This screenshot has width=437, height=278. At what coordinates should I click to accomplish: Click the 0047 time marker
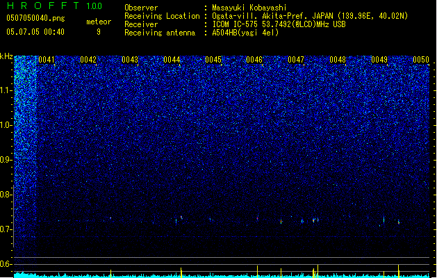[x=296, y=60]
